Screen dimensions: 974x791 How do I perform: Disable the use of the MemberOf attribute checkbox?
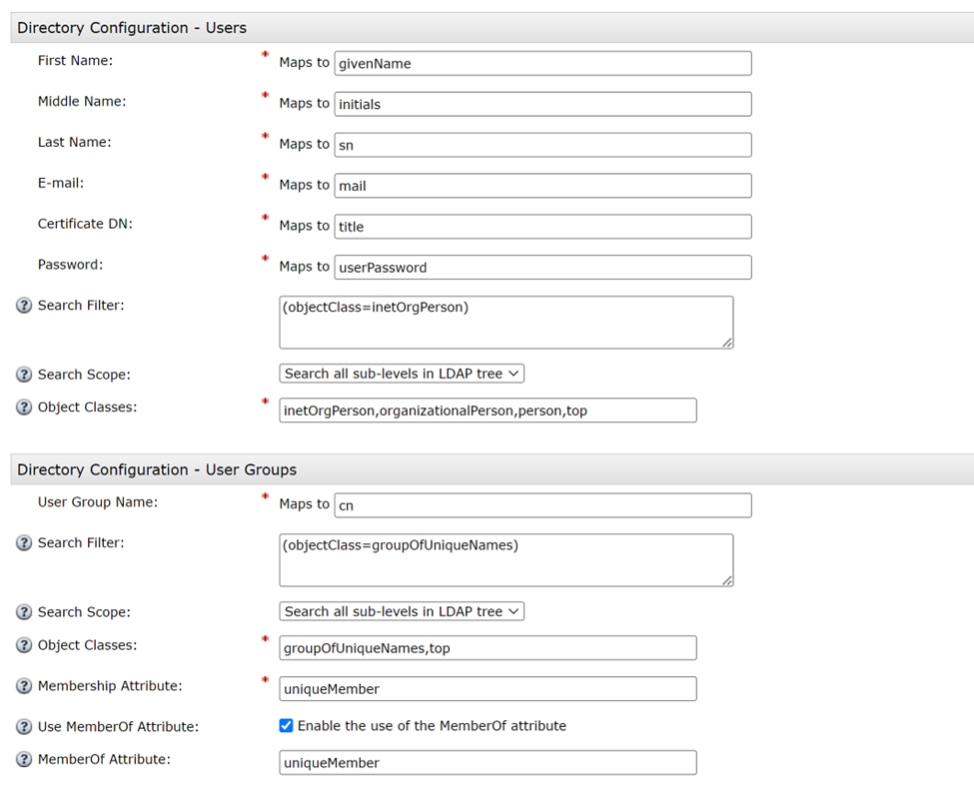click(x=287, y=726)
